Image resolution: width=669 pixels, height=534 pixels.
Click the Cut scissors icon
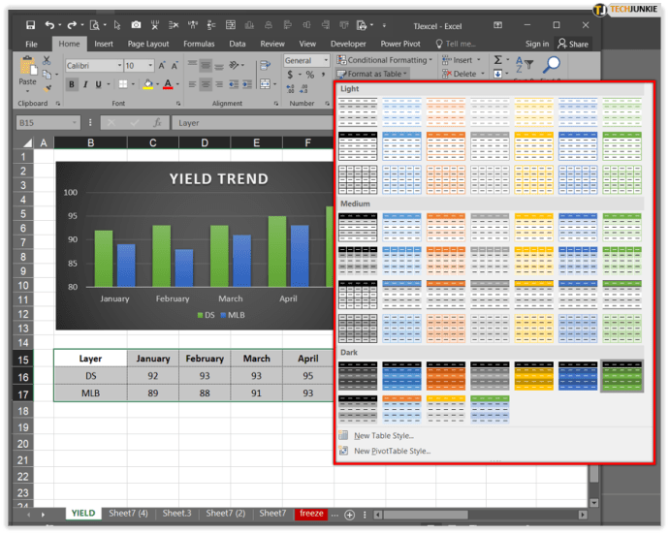click(47, 60)
